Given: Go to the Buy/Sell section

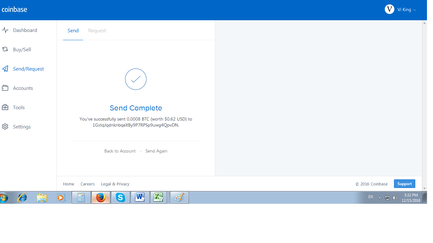Looking at the screenshot, I should tap(22, 50).
